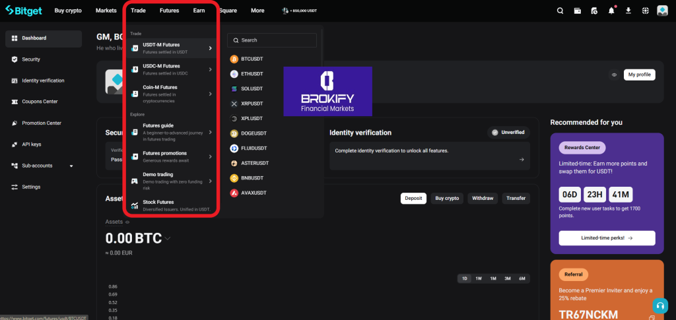Click the futures pair Search field

pyautogui.click(x=272, y=40)
